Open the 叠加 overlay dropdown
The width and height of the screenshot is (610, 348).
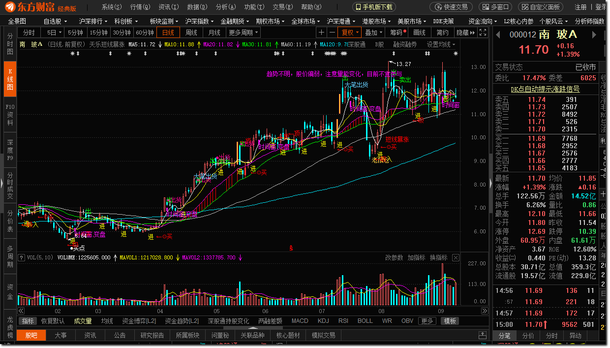[373, 32]
